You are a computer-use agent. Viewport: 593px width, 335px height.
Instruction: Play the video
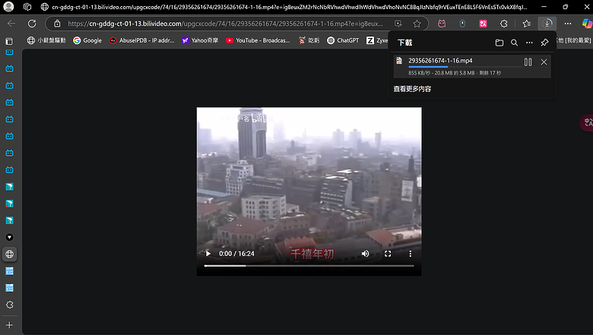point(208,254)
